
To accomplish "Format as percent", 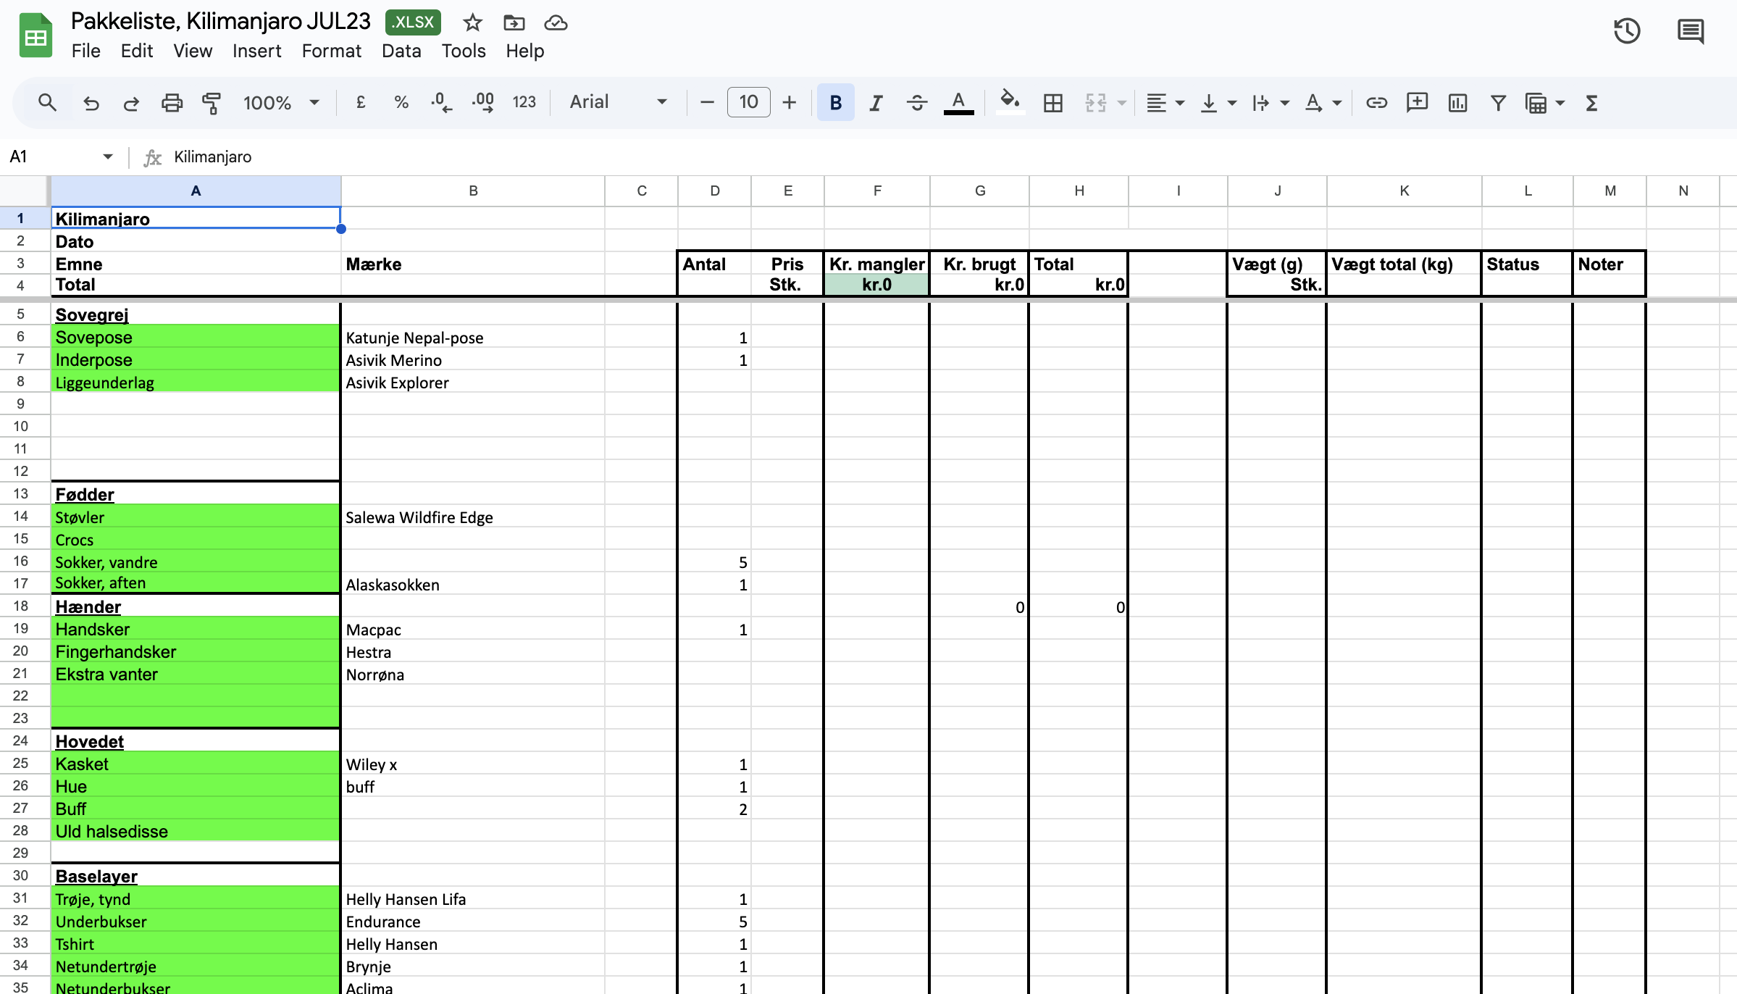I will point(401,103).
